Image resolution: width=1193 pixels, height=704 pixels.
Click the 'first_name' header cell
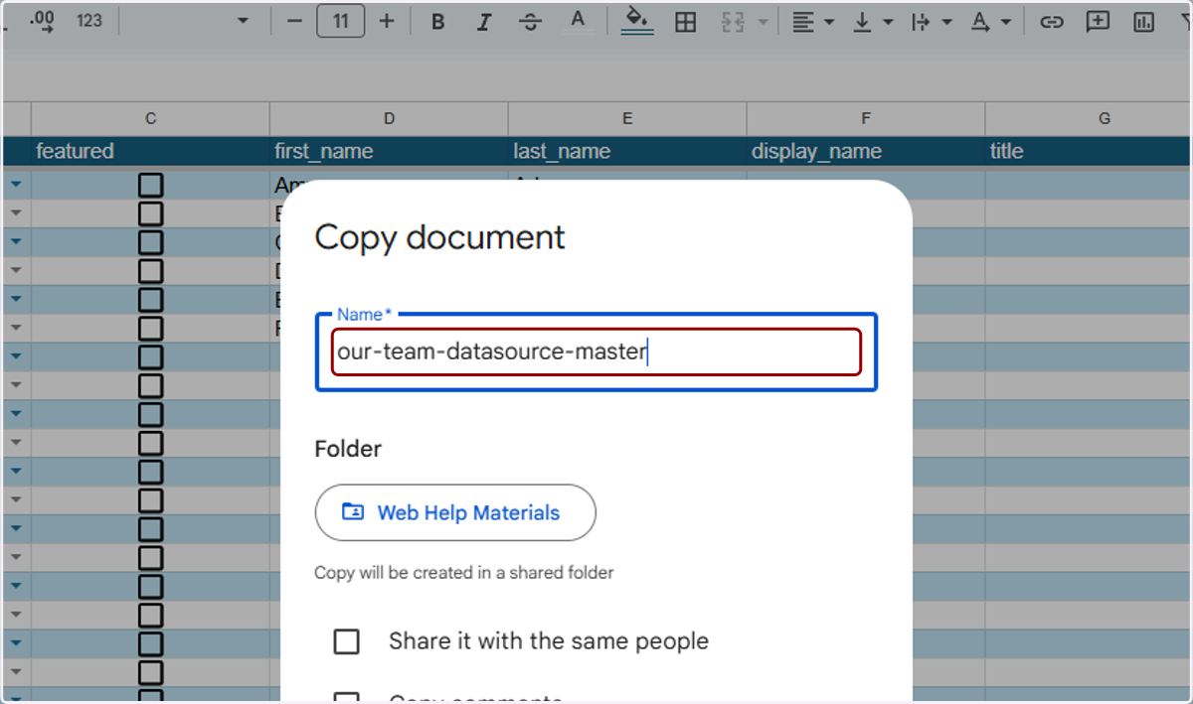click(x=389, y=152)
